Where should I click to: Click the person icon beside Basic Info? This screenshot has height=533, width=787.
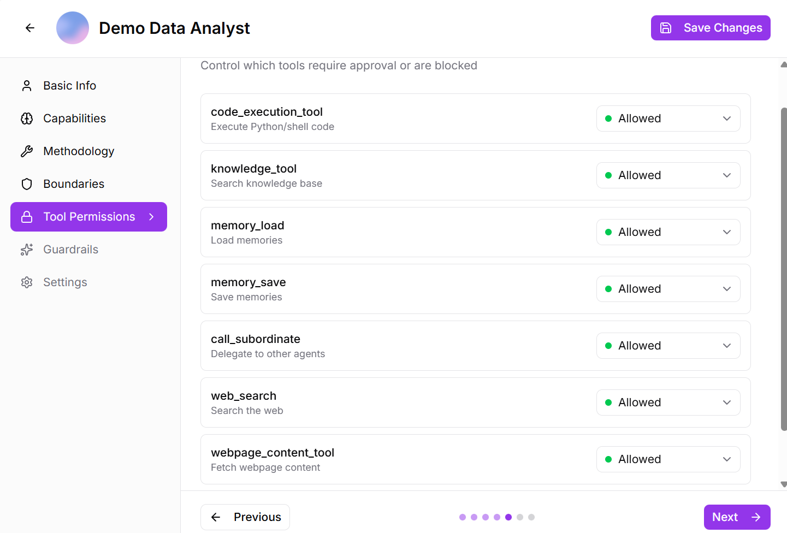tap(27, 86)
